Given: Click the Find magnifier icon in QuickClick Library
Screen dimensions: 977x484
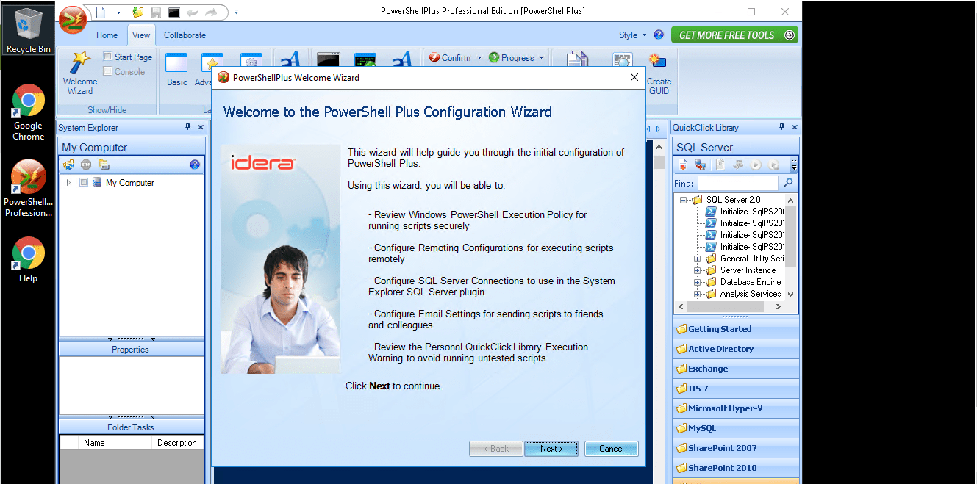Looking at the screenshot, I should pyautogui.click(x=788, y=183).
